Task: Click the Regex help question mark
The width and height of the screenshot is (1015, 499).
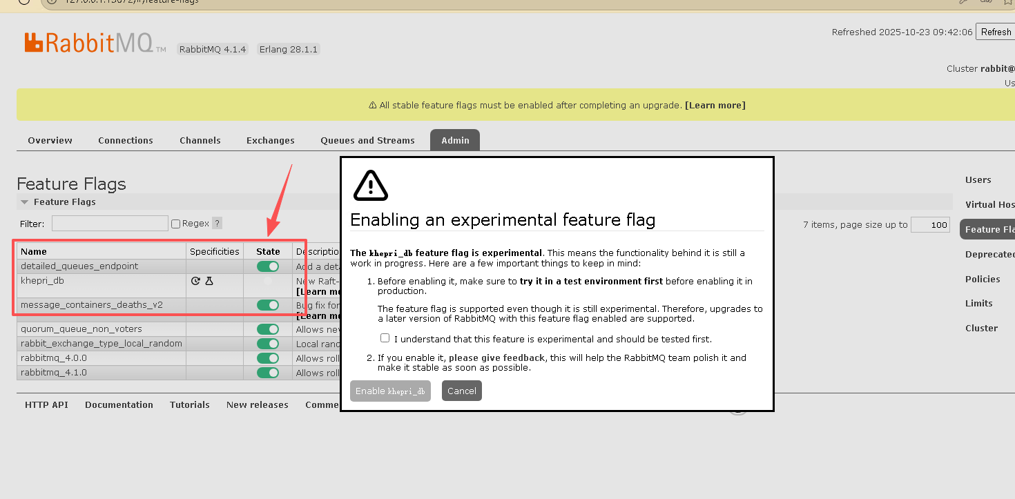Action: pos(217,223)
